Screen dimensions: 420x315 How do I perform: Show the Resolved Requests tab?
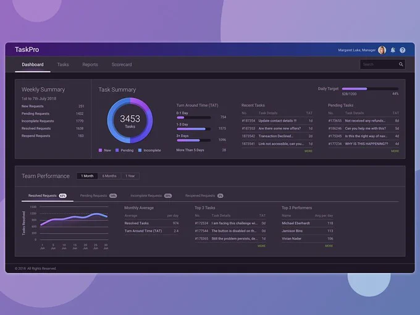click(x=47, y=196)
